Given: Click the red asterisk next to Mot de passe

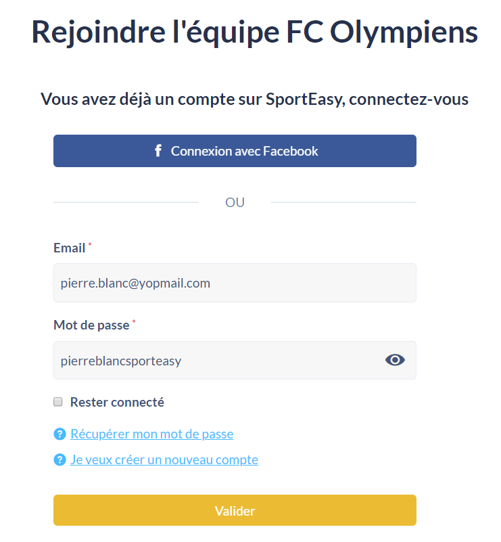Looking at the screenshot, I should click(x=134, y=321).
